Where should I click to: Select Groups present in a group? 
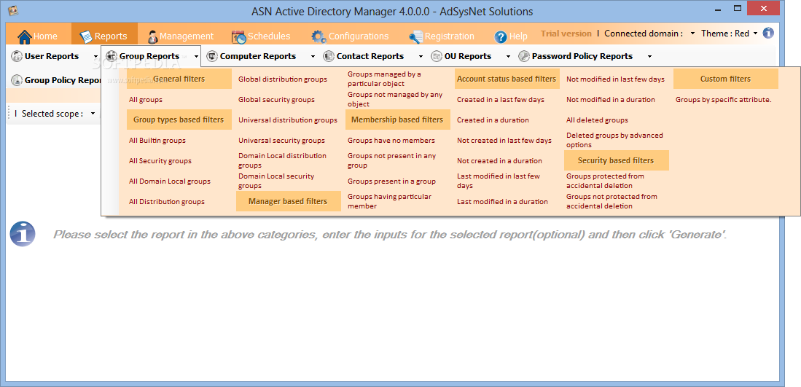coord(392,181)
